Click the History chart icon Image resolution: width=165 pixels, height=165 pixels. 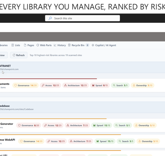tap(55, 45)
